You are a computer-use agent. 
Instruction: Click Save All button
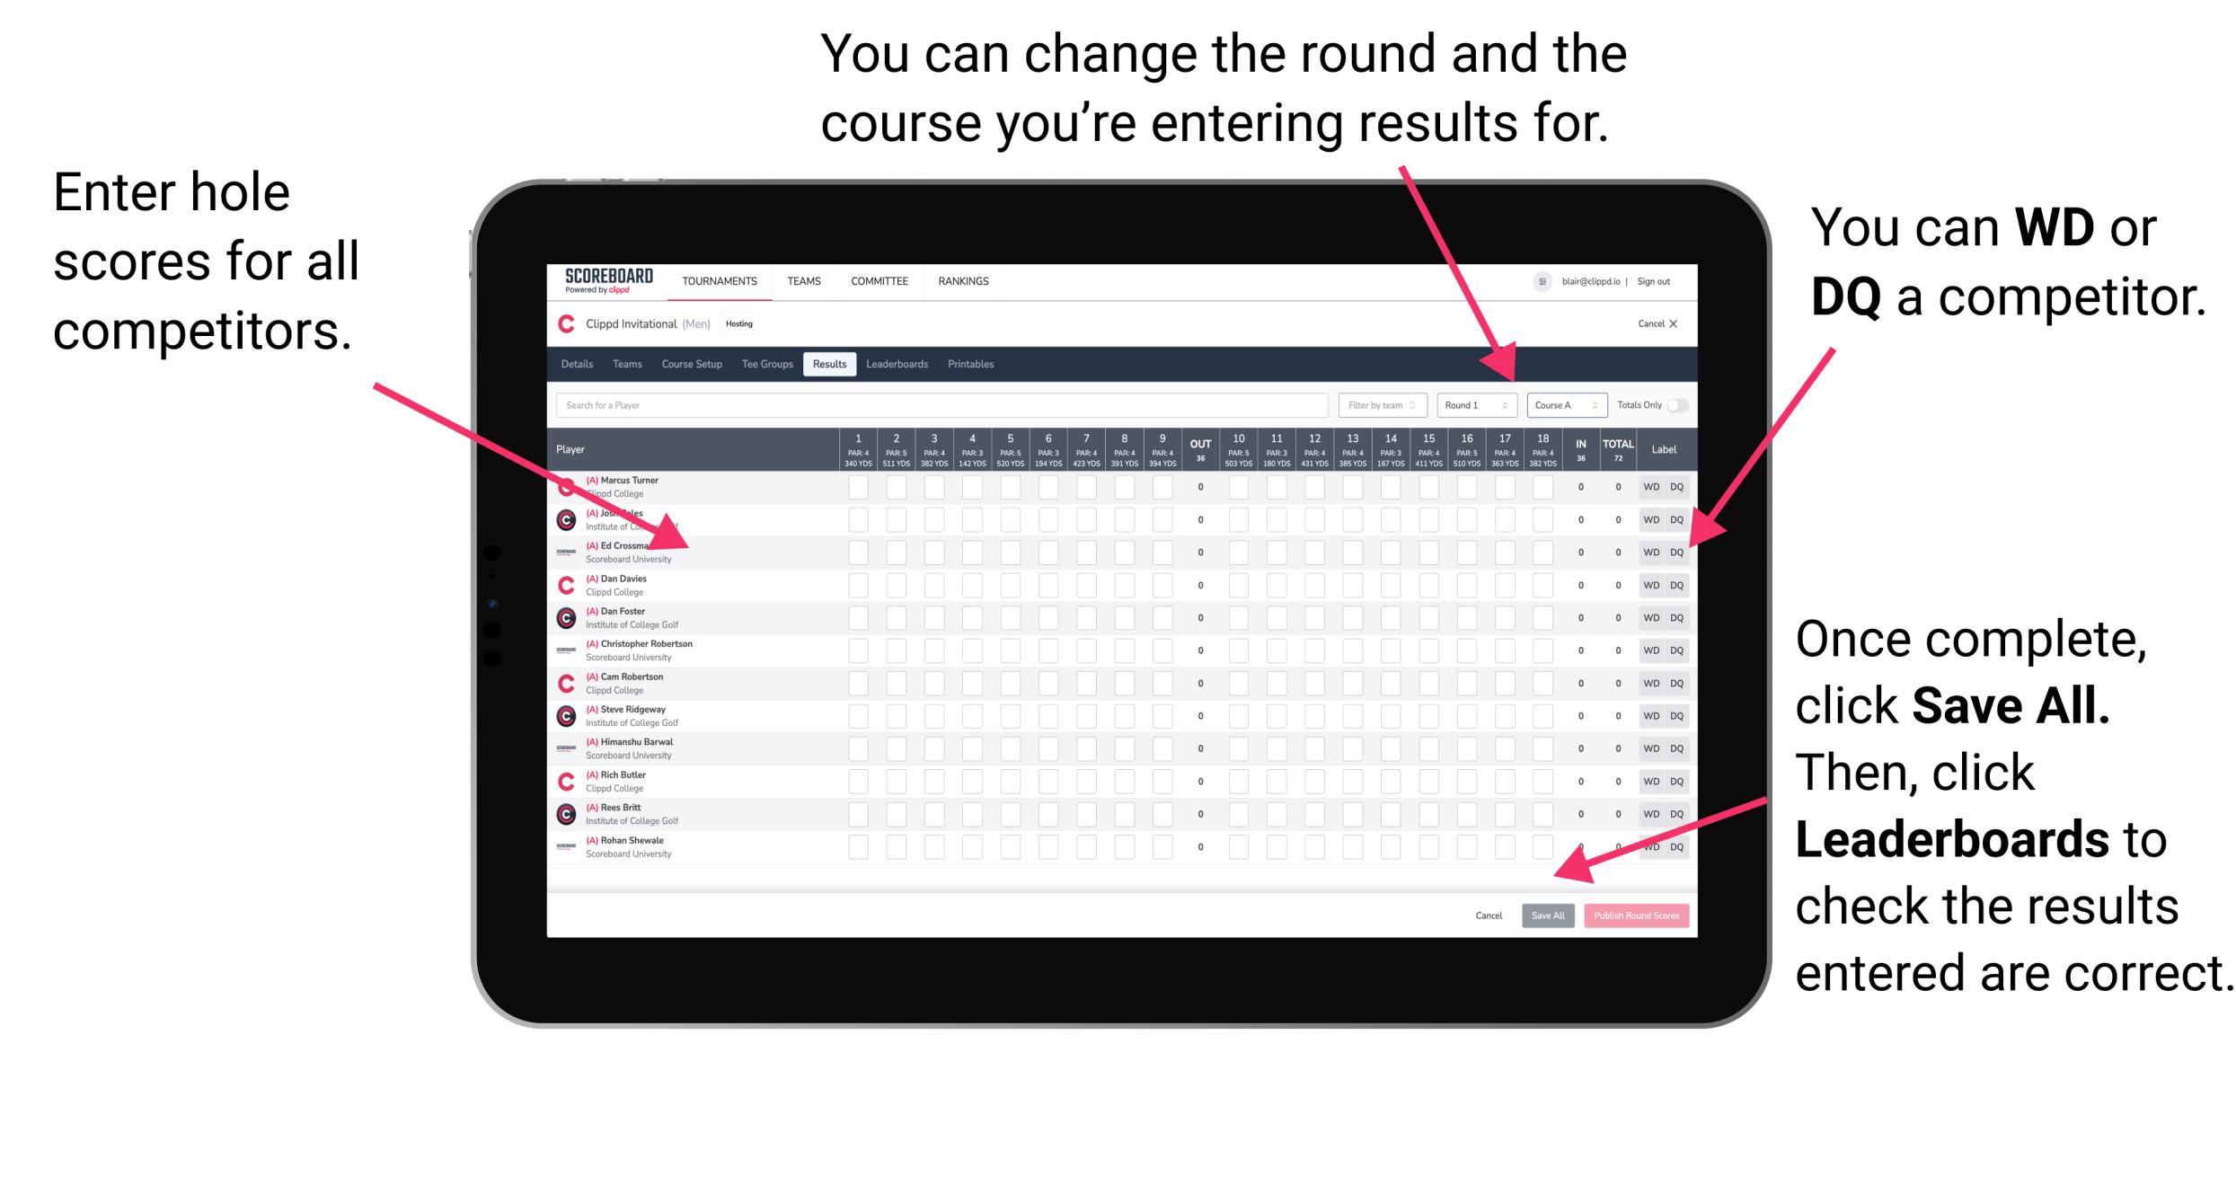1546,916
